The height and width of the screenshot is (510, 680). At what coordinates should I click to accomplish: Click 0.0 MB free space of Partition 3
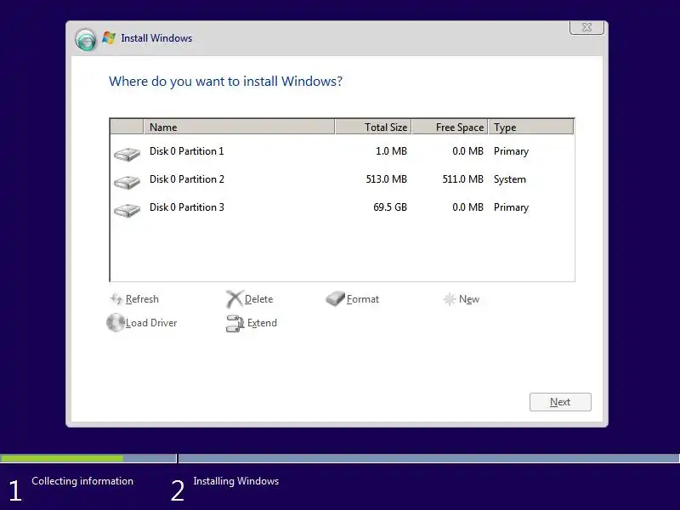tap(467, 207)
